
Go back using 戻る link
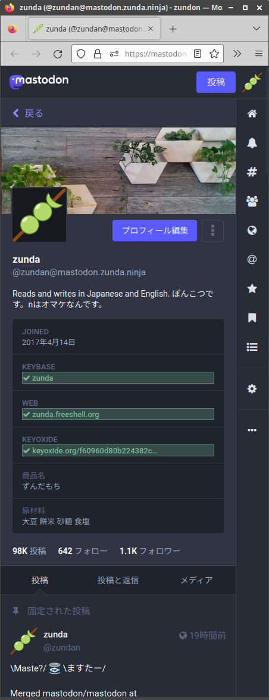[27, 113]
